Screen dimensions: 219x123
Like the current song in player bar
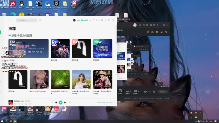point(15,104)
